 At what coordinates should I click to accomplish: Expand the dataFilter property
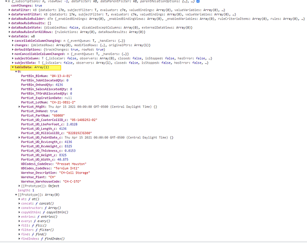click(x=9, y=10)
